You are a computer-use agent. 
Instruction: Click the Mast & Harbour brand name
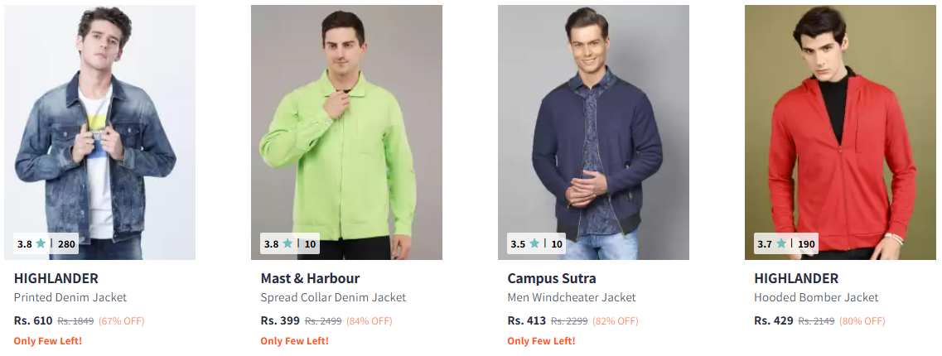[310, 278]
